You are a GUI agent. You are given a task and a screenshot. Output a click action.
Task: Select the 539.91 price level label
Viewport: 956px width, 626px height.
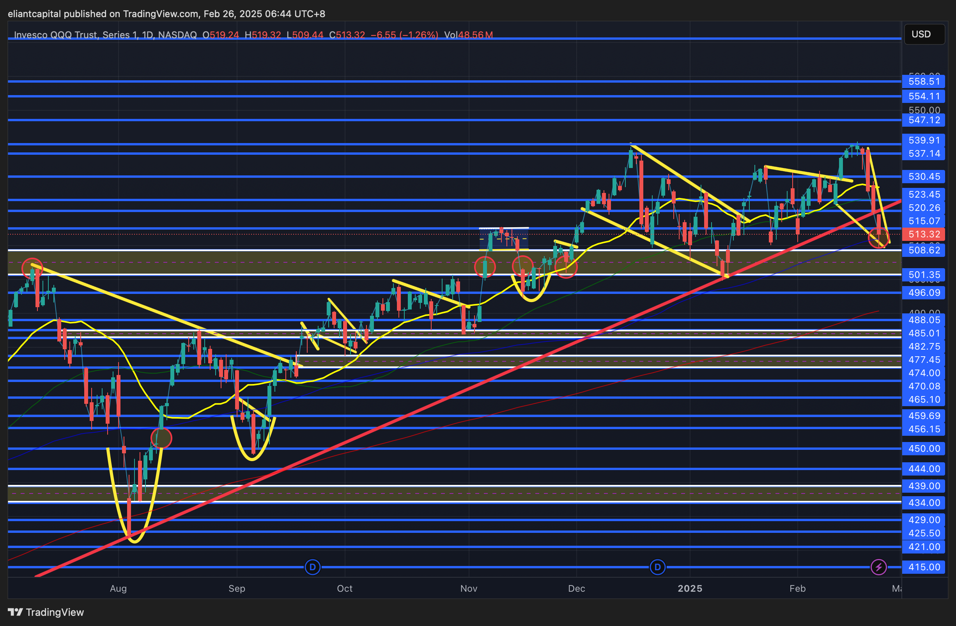[x=924, y=140]
